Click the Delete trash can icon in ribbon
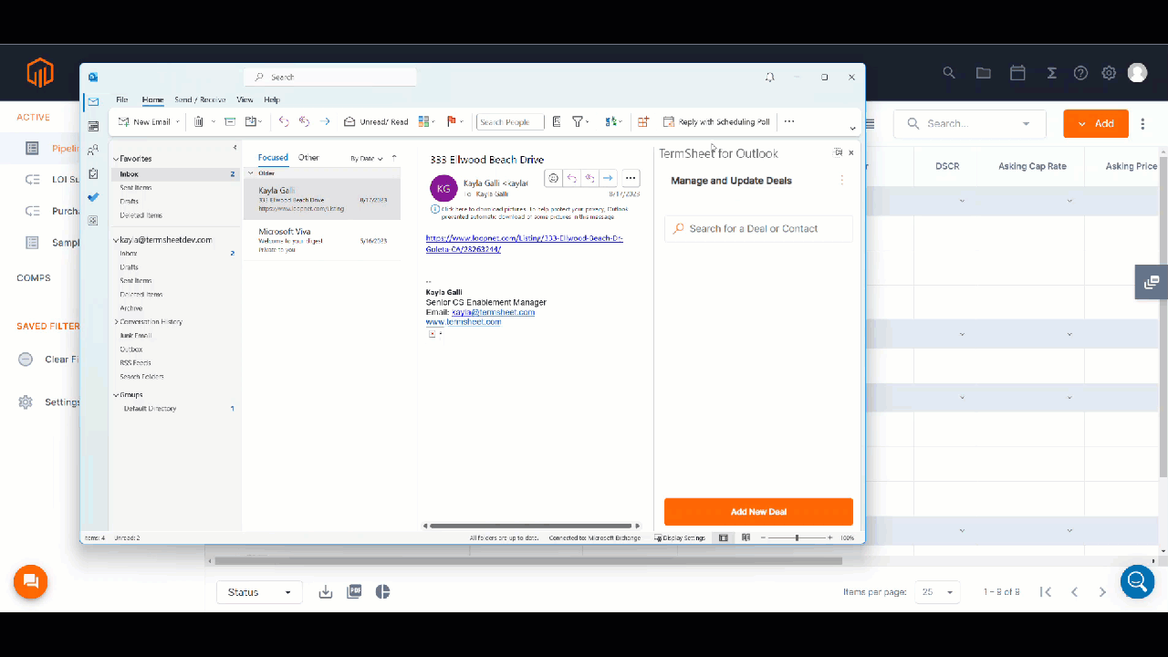1168x657 pixels. [198, 121]
